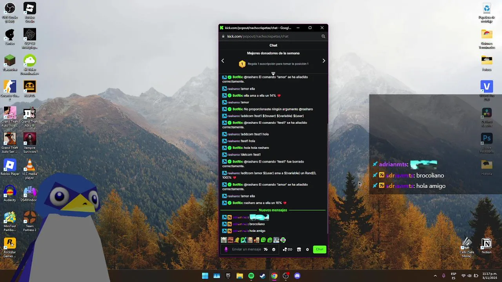Click 'Mejores donadores de la semana' heading
502x282 pixels.
[273, 53]
